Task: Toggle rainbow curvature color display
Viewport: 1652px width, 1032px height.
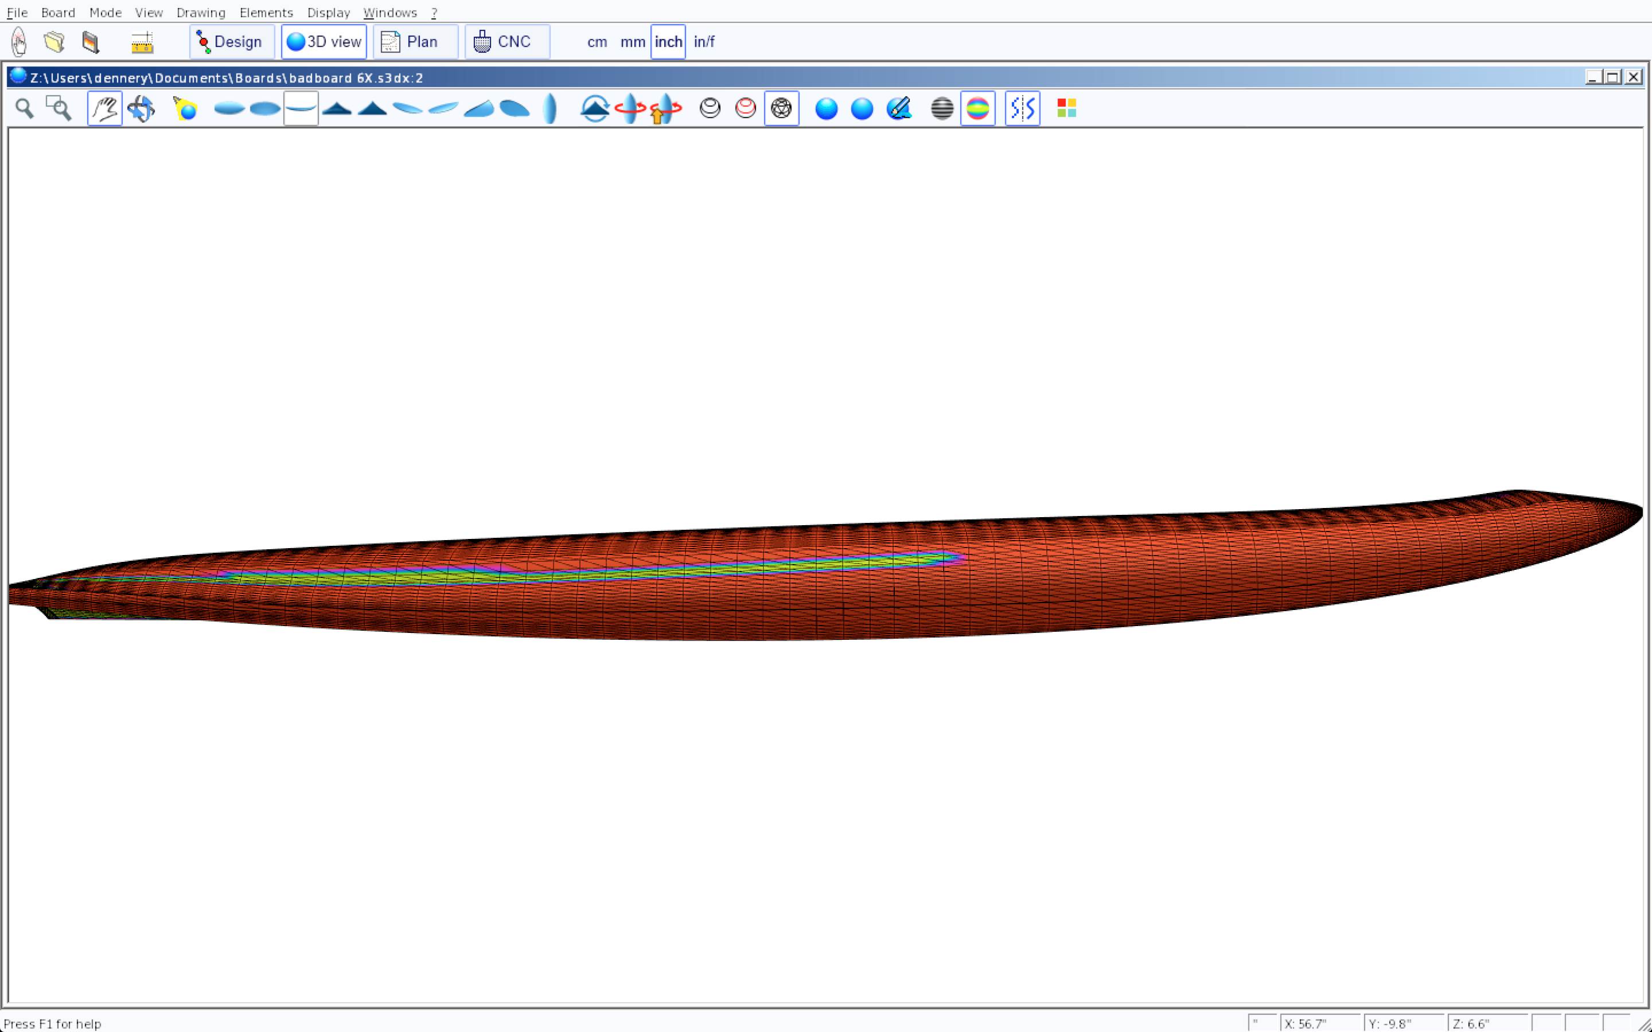Action: point(977,108)
